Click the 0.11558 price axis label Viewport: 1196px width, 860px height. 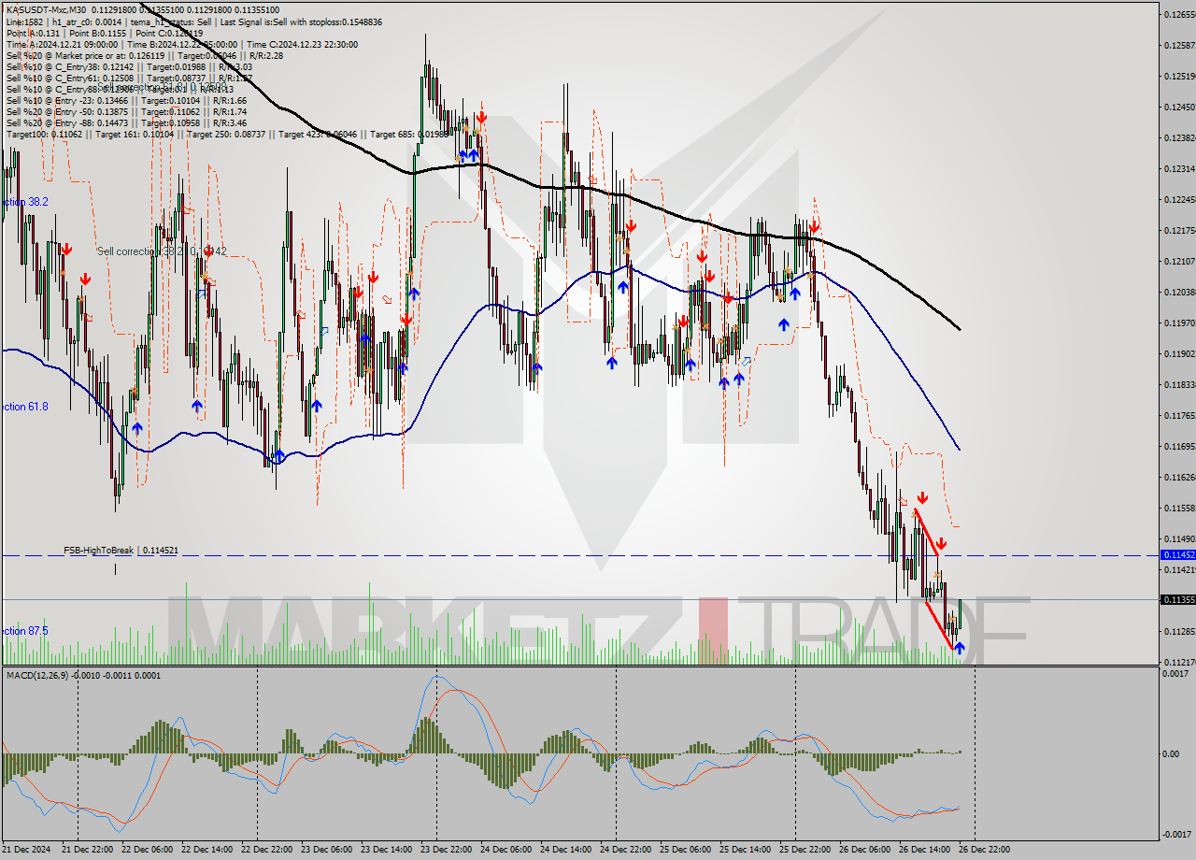[x=1179, y=508]
